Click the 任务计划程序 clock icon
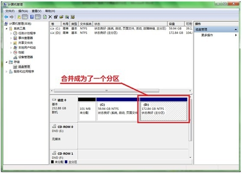The image size is (242, 173). 15,33
